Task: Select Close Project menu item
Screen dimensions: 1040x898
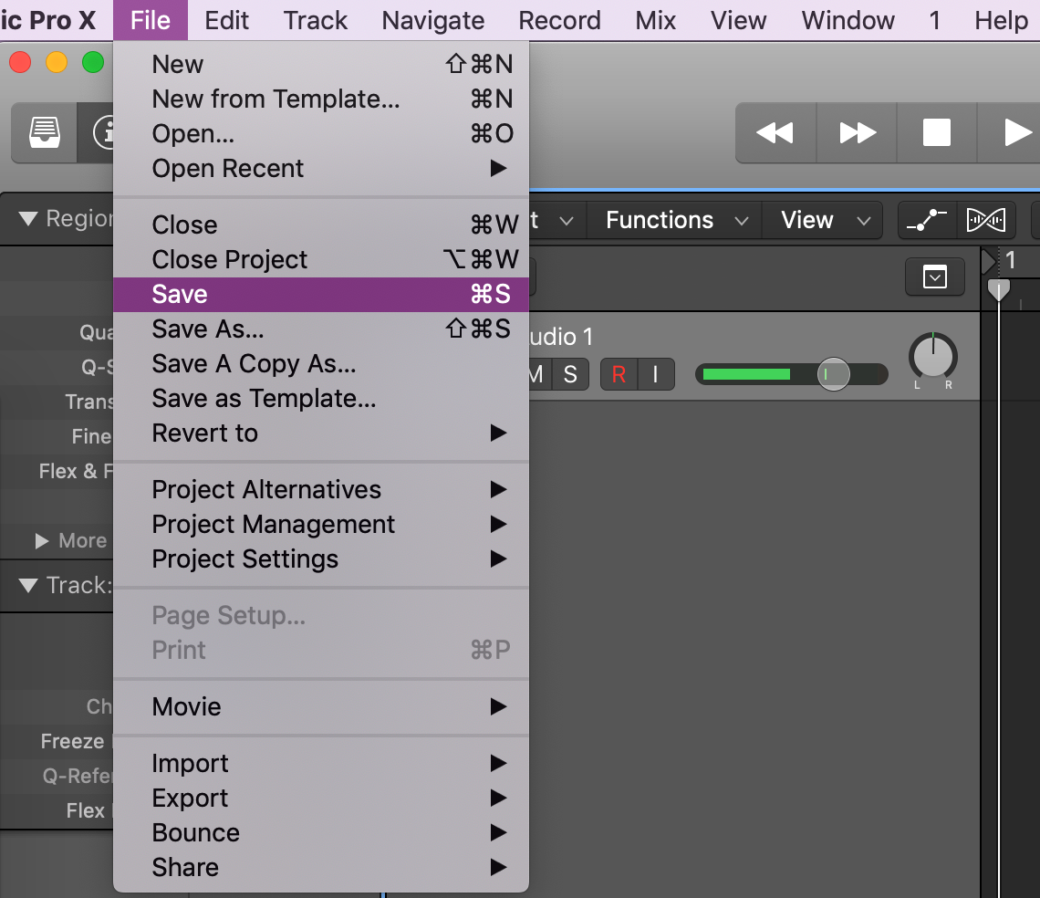Action: [321, 259]
